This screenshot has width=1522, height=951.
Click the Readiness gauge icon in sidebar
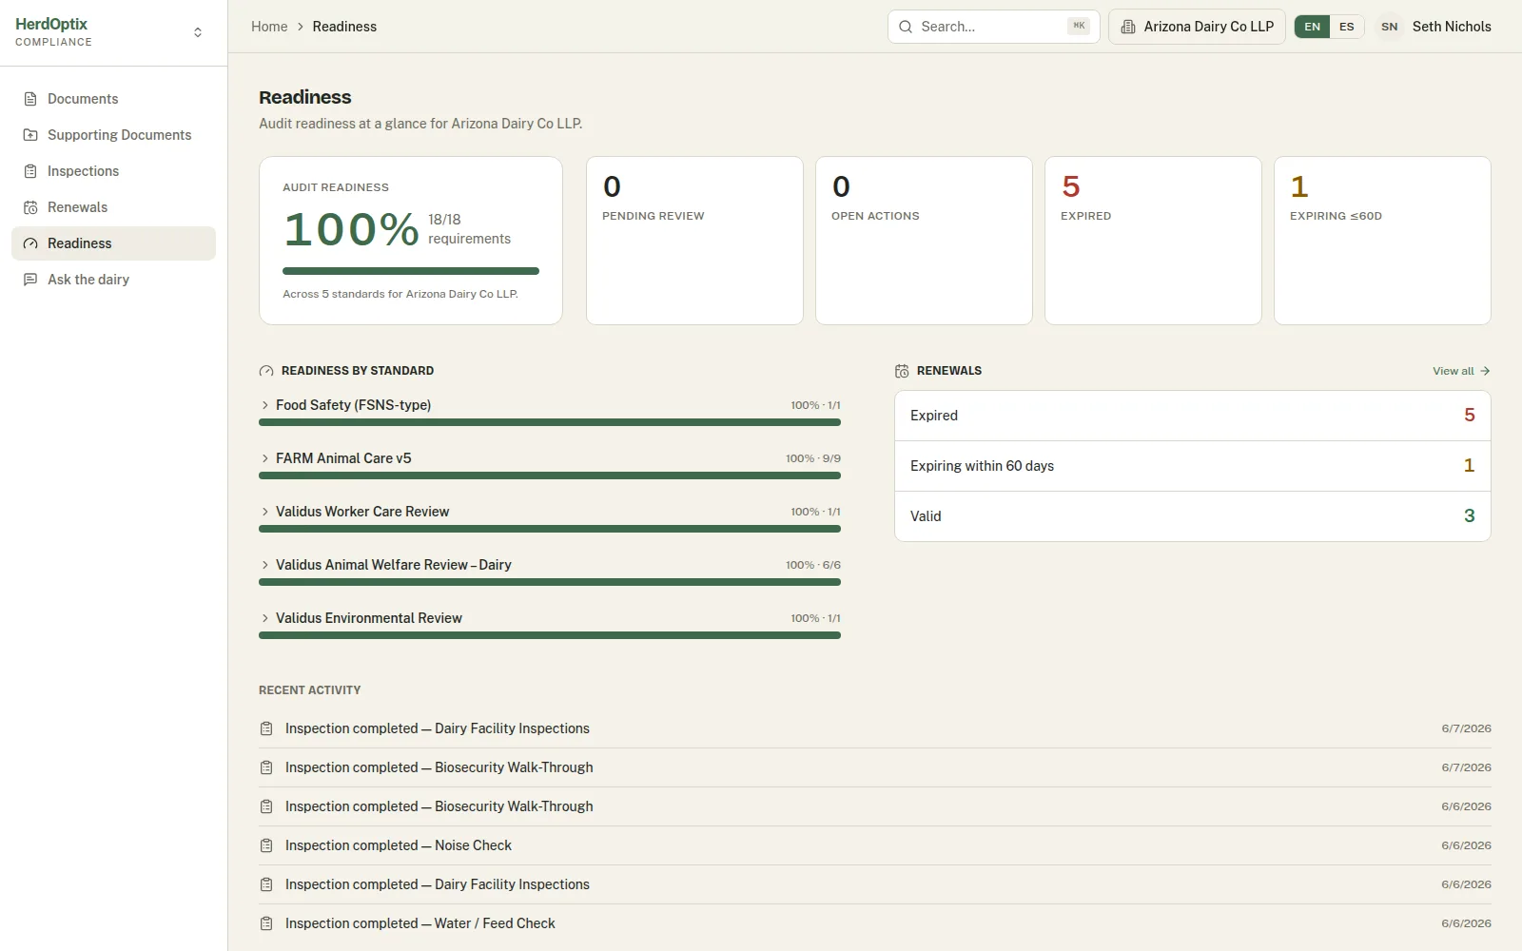[30, 243]
